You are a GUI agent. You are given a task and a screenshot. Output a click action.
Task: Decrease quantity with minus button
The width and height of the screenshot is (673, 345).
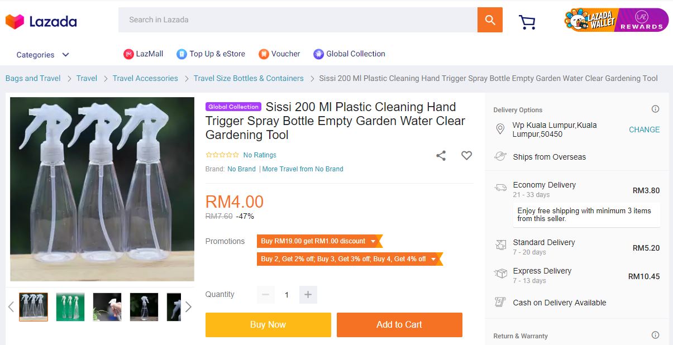[x=266, y=295]
